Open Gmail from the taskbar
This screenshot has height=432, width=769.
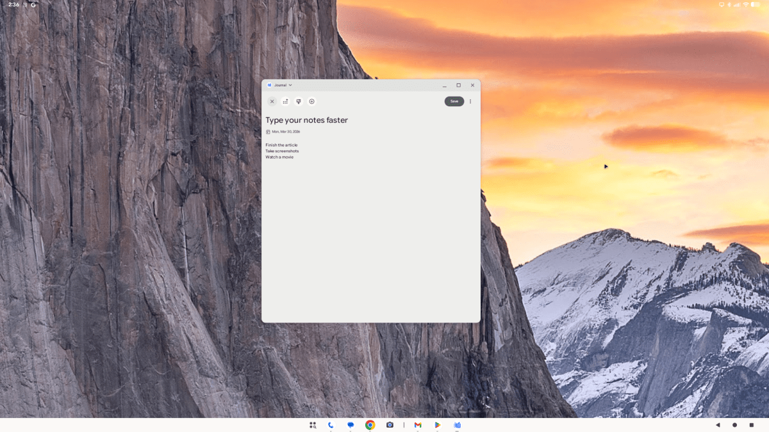418,425
